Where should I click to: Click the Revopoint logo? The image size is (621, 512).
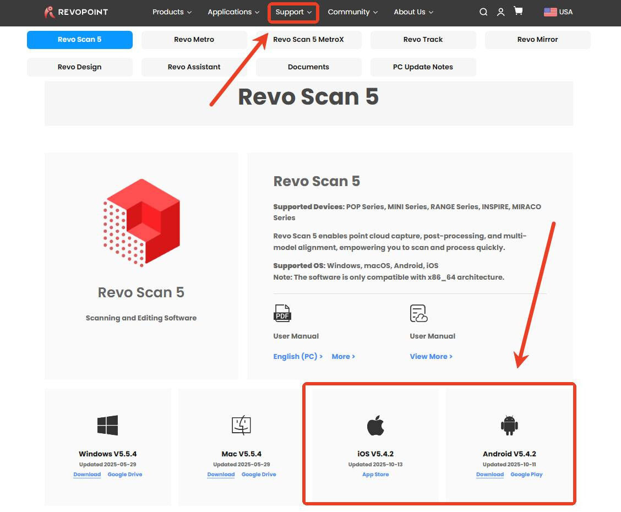click(76, 12)
